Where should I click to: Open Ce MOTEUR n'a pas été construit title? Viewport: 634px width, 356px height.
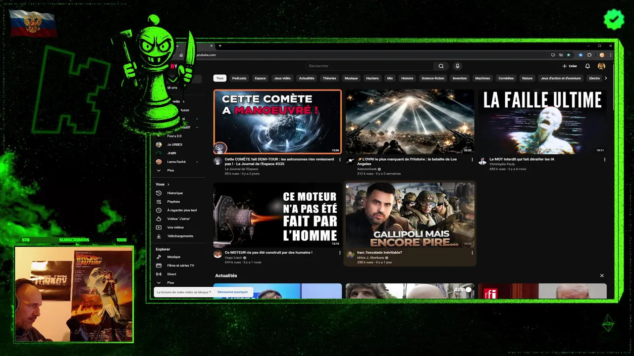[268, 253]
